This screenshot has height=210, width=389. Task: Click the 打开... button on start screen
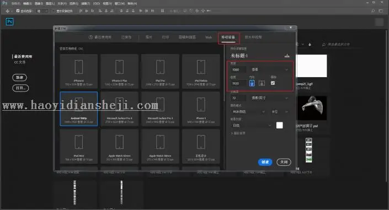(x=20, y=88)
